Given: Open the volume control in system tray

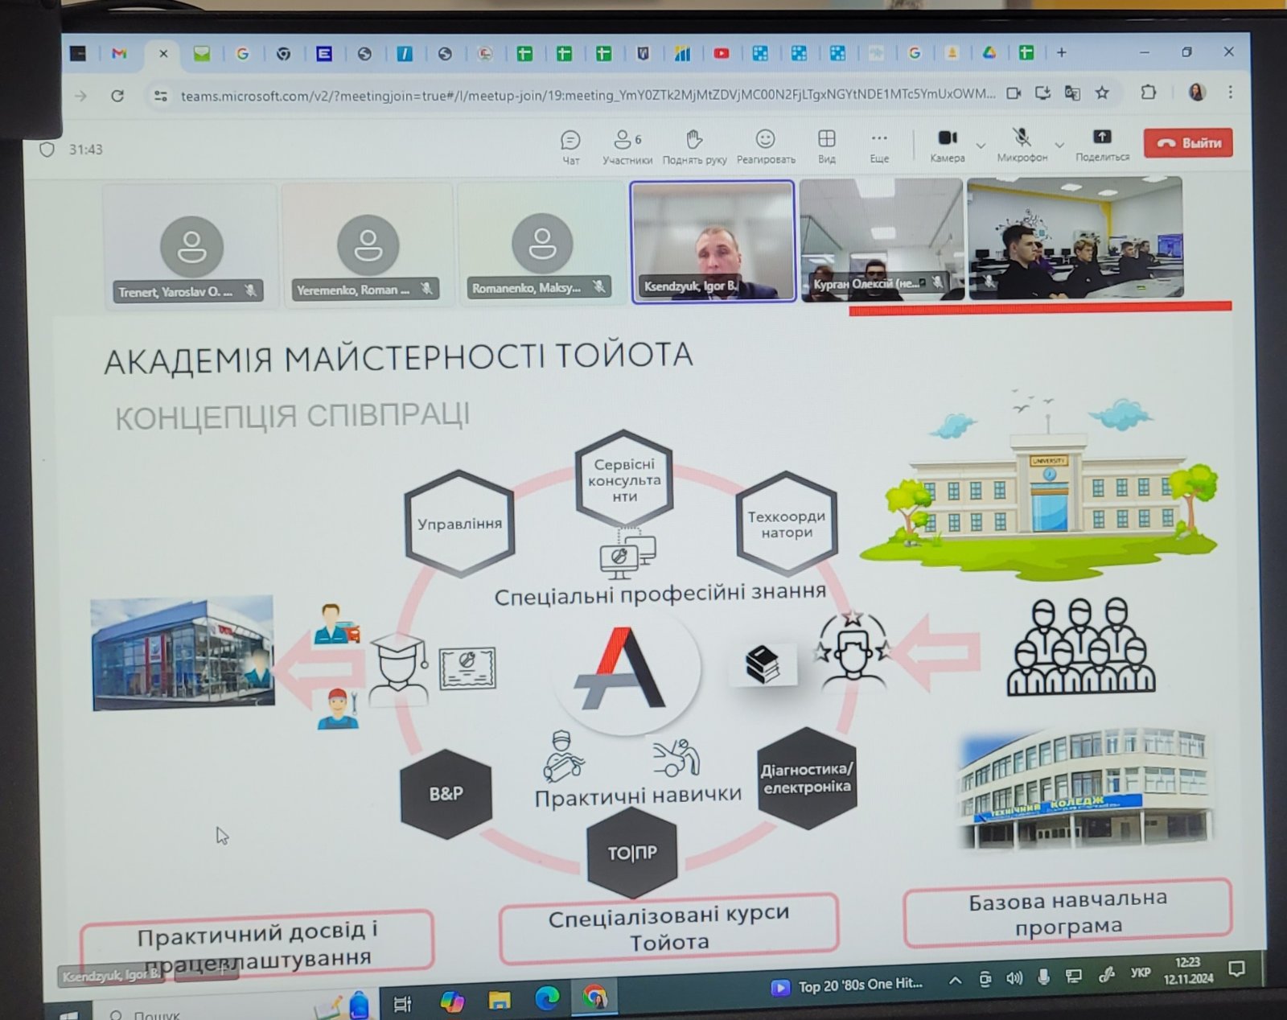Looking at the screenshot, I should point(1014,978).
